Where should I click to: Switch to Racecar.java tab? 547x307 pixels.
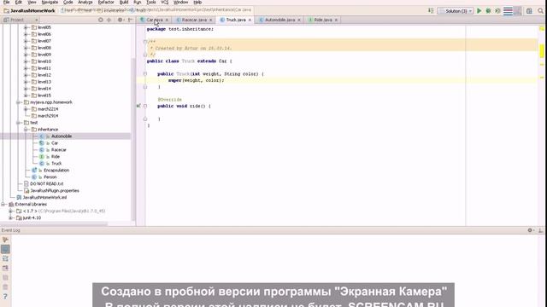194,20
